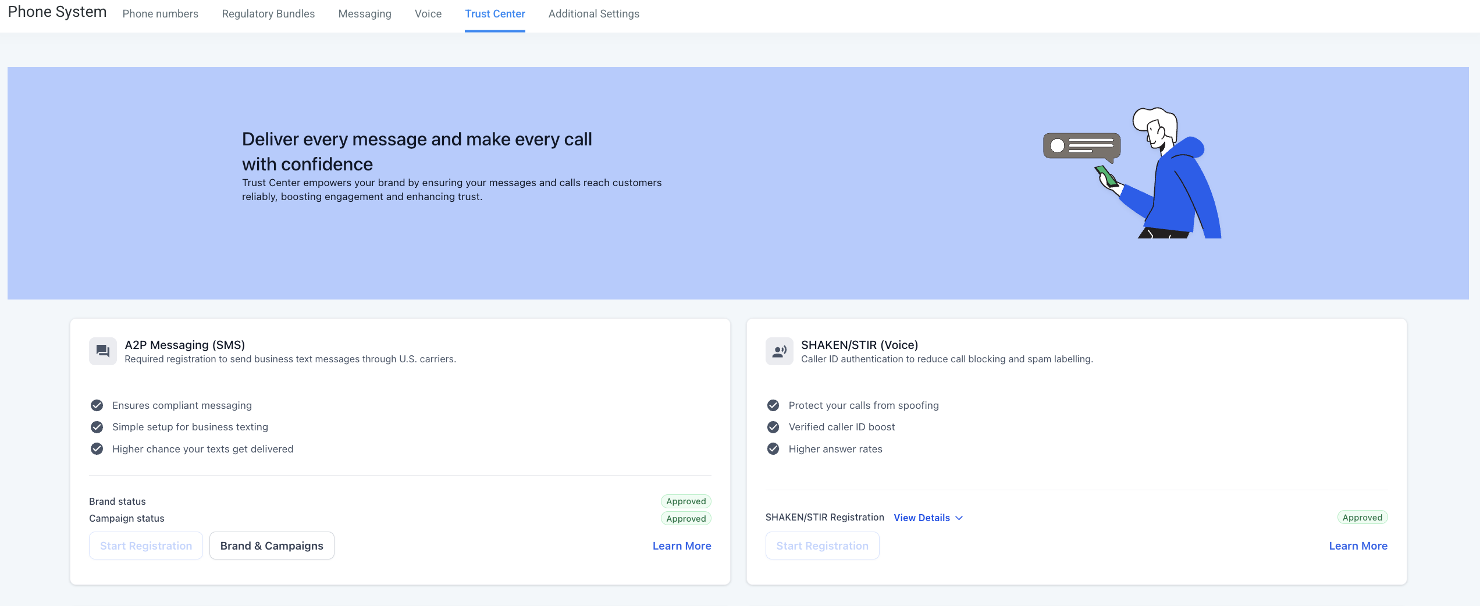Click the Brand status label
The image size is (1480, 606).
pyautogui.click(x=118, y=501)
